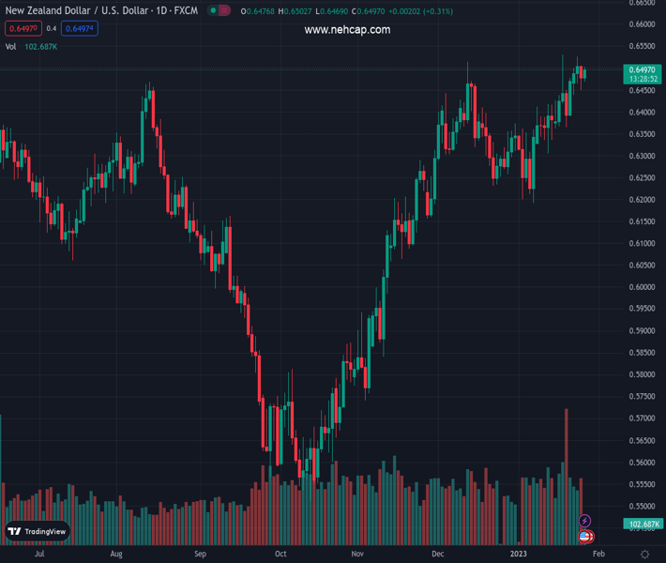Click the green volume 102.687K axis label
This screenshot has height=563, width=666.
click(643, 524)
